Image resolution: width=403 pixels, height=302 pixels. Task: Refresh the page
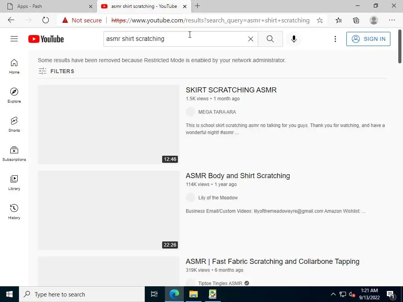coord(46,20)
